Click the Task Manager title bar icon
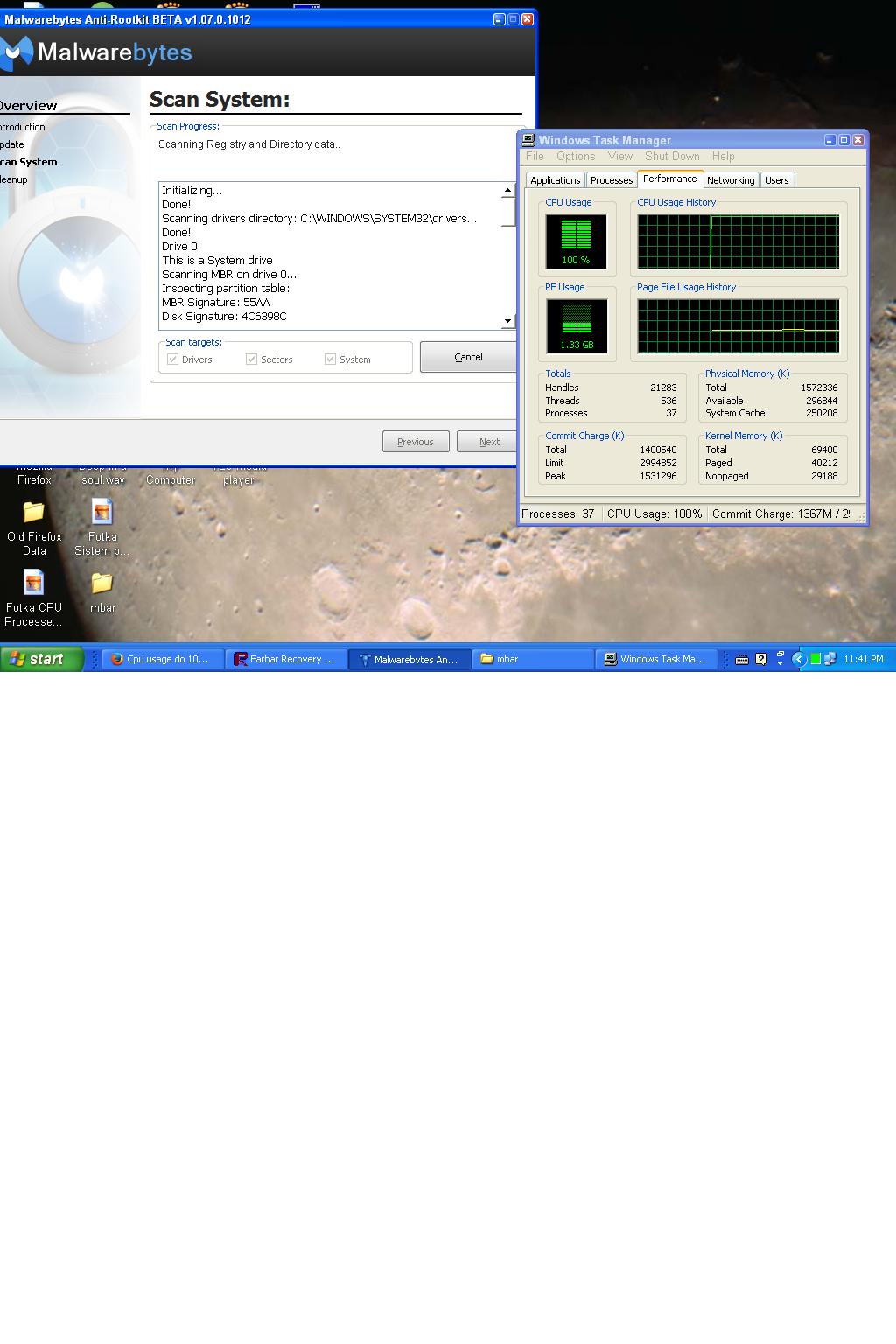The width and height of the screenshot is (896, 1344). [x=528, y=140]
